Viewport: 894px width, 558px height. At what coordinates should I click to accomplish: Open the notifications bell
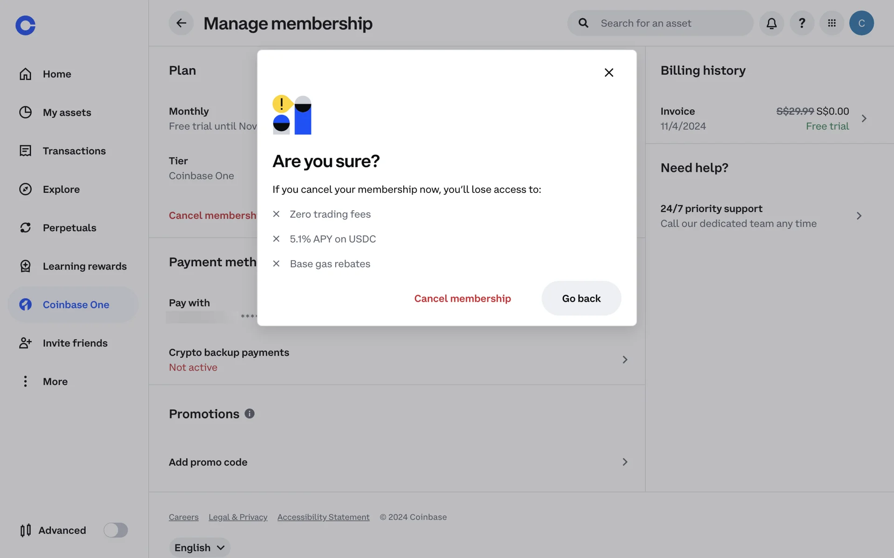[772, 23]
